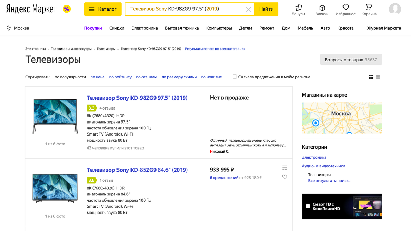Open 1 отзыв review link
This screenshot has height=231, width=411.
[106, 180]
